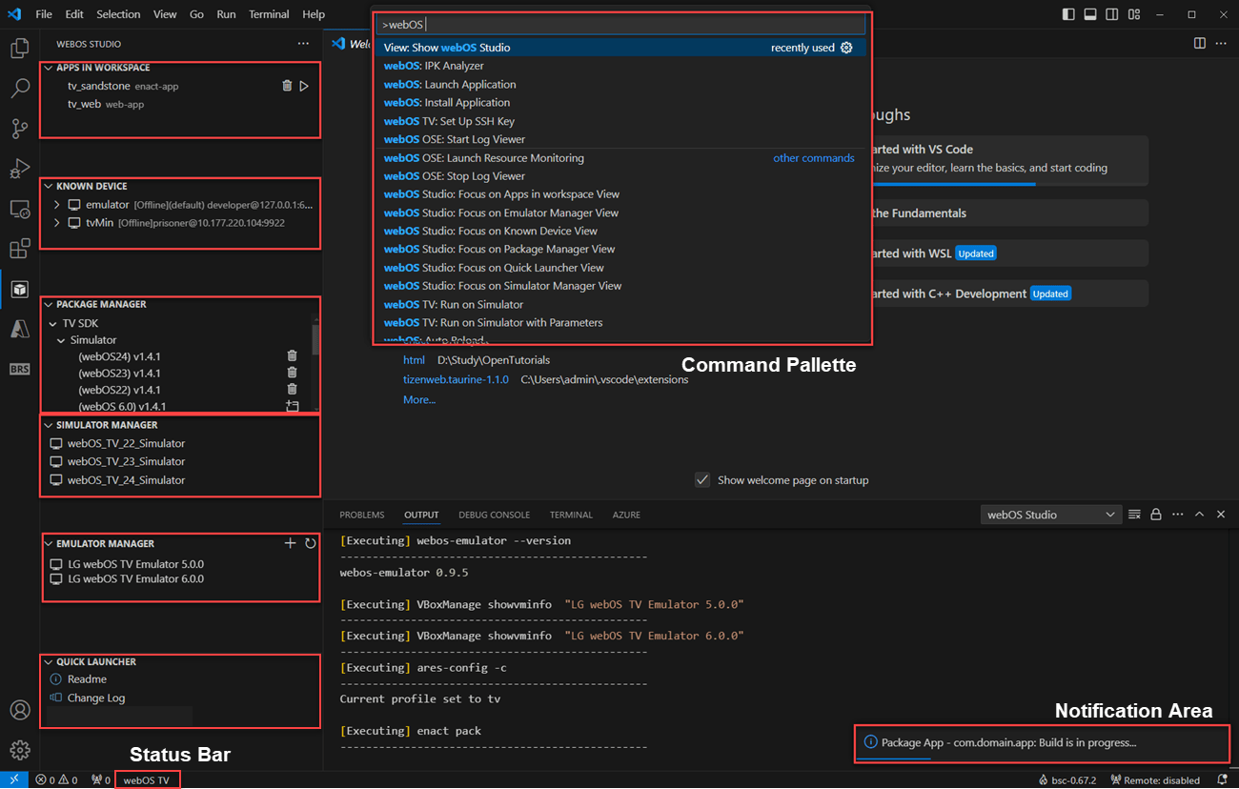Click the command palette input field
Viewport: 1239px width, 789px height.
[620, 25]
